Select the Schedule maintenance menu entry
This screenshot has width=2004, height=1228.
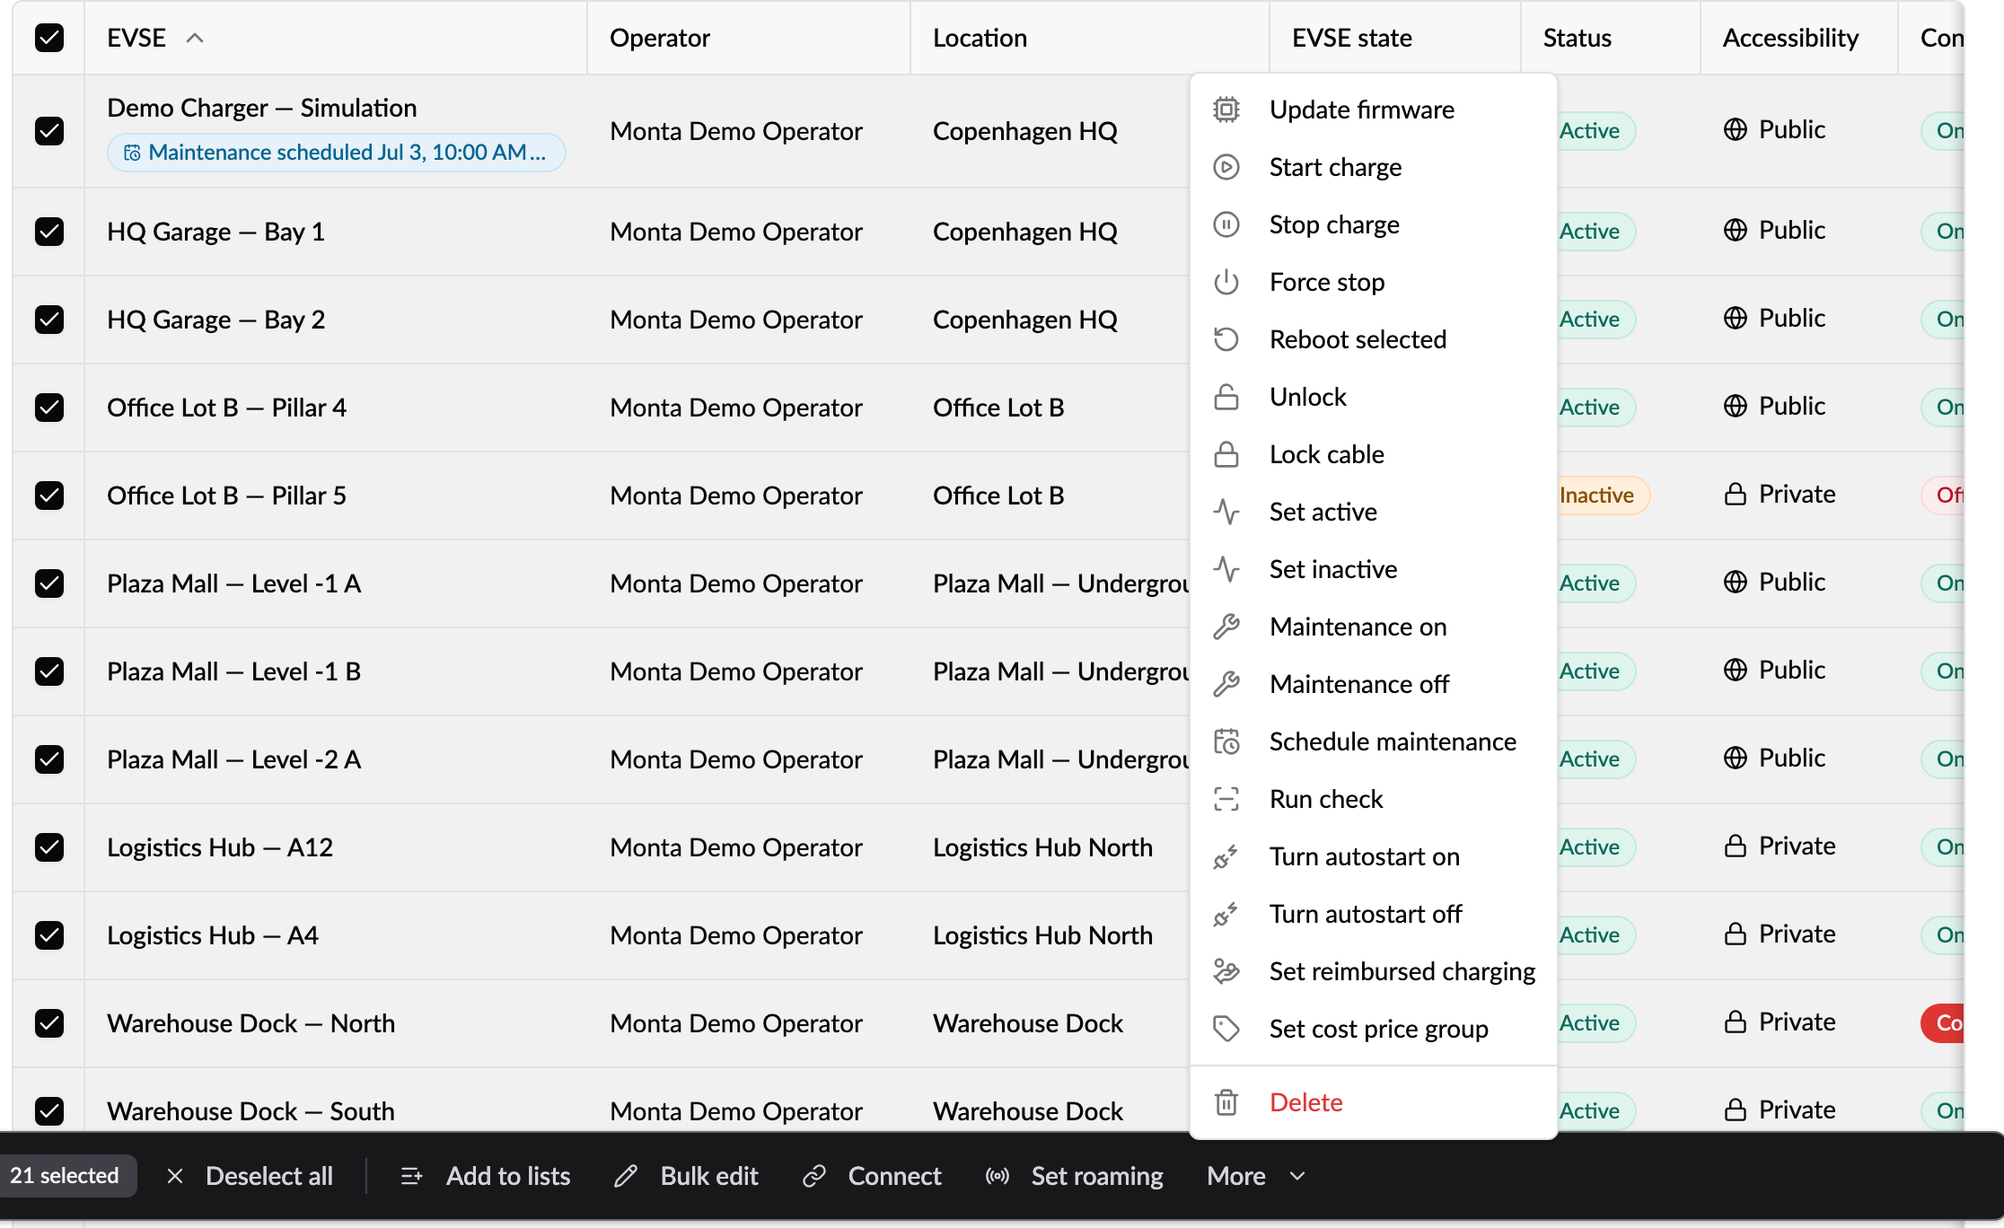click(1374, 741)
